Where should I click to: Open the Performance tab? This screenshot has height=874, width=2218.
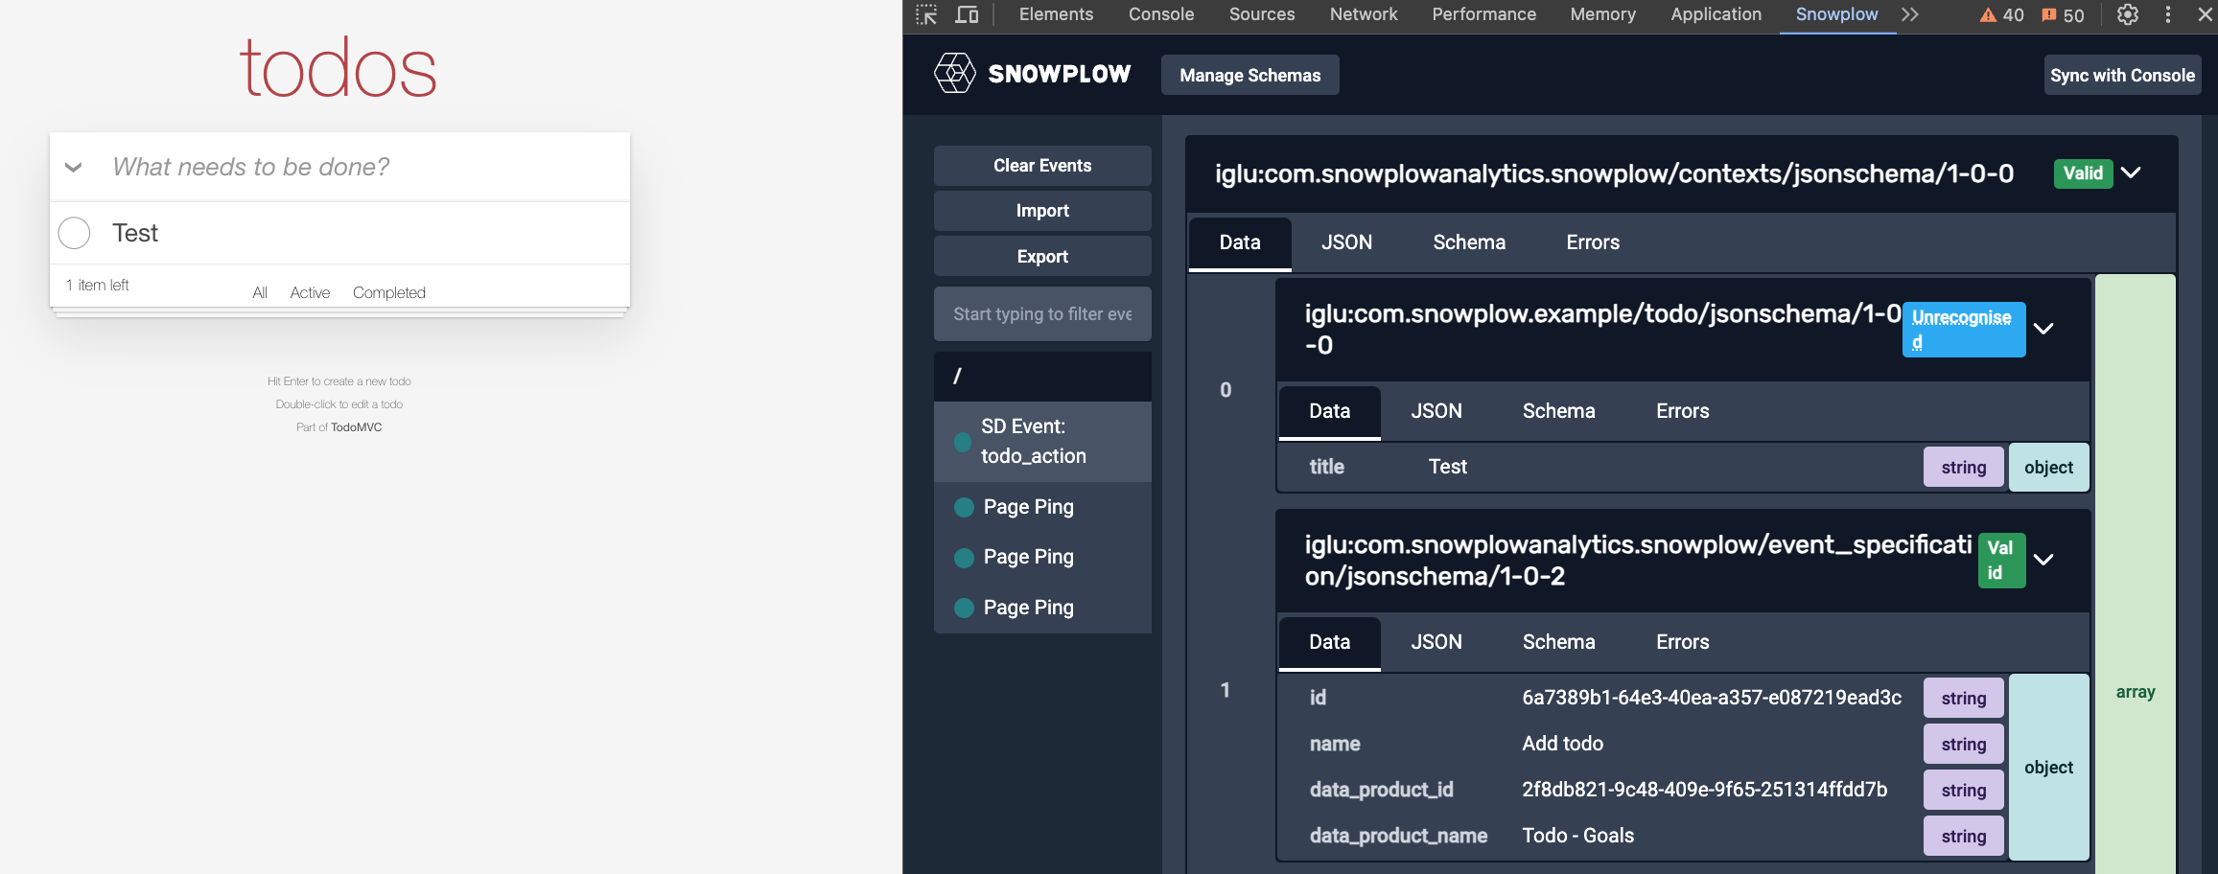1483,14
